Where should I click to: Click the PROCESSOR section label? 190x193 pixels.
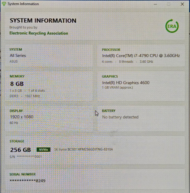click(x=111, y=50)
